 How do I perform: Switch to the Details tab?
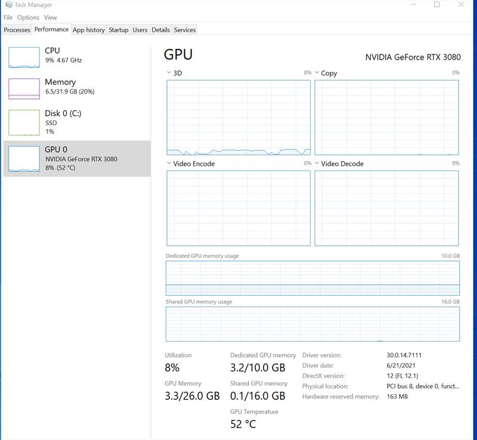[x=160, y=30]
